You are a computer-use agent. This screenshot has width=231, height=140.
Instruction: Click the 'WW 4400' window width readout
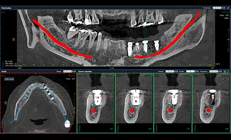click(x=9, y=63)
